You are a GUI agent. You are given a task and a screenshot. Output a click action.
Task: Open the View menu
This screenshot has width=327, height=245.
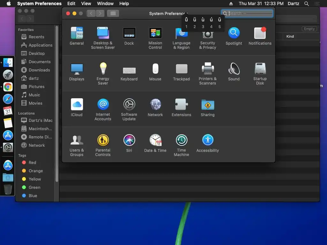click(x=86, y=4)
